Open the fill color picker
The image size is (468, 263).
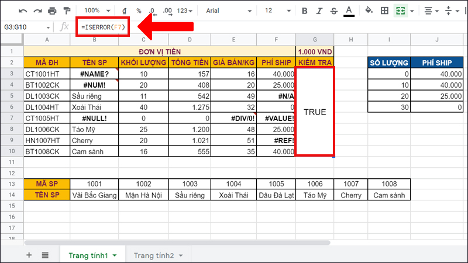coord(369,11)
